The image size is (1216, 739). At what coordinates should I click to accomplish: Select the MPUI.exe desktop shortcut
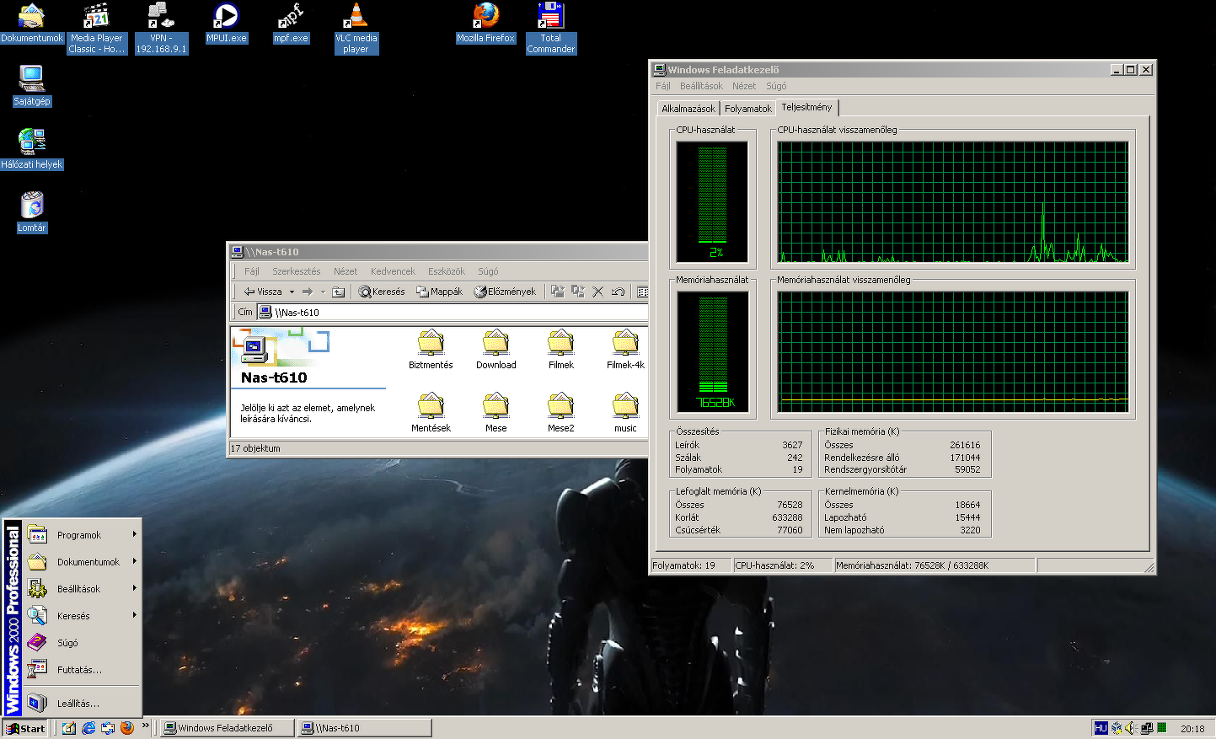point(226,23)
